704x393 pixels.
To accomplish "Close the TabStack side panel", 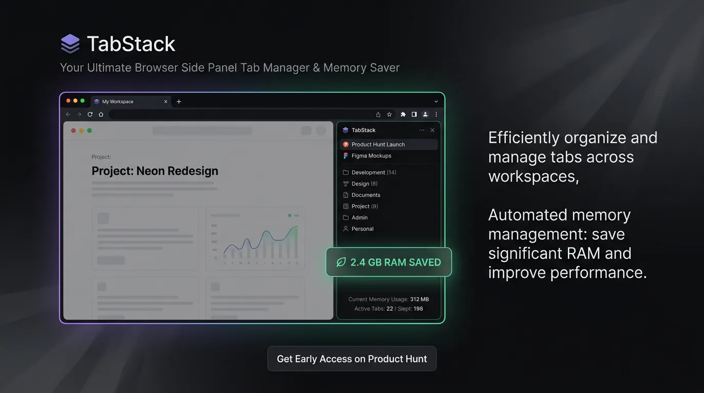I will [x=432, y=130].
